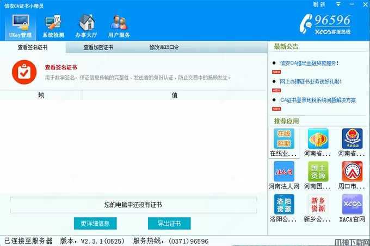
Task: Open the 网上办理证书业务送好礼啦 announcement
Action: click(311, 81)
